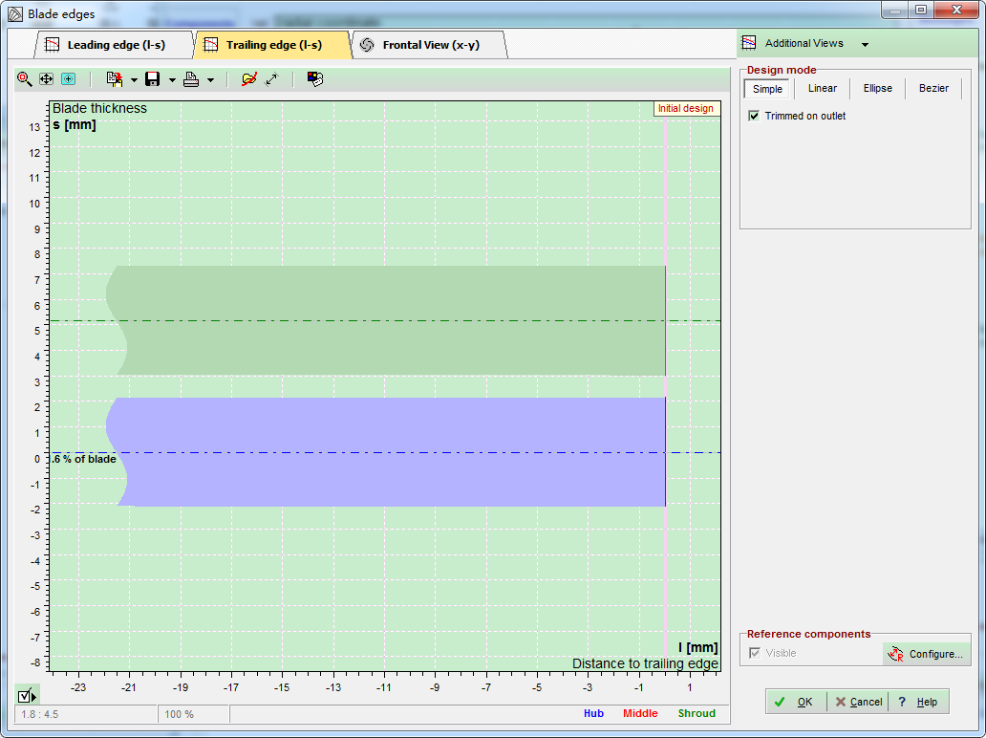Choose Bezier design mode
986x738 pixels.
click(x=933, y=89)
